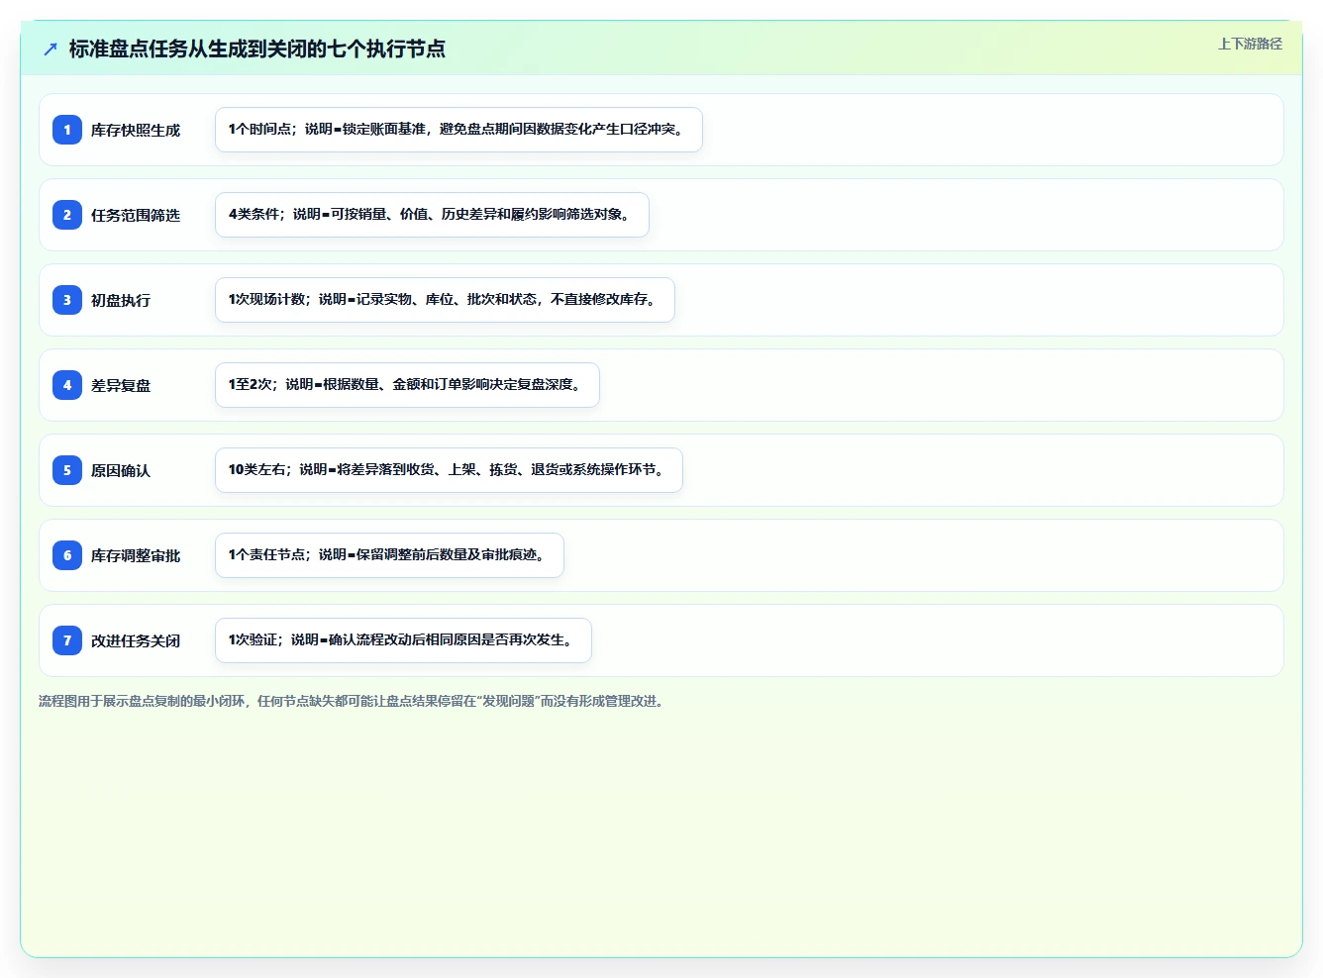Open the description starting with 1个责任节点
The height and width of the screenshot is (978, 1323).
(389, 555)
